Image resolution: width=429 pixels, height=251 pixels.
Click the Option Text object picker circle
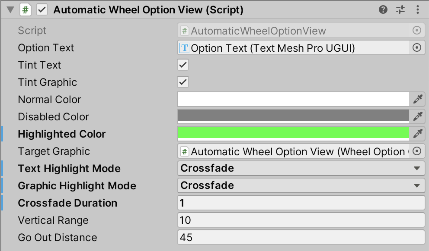click(417, 48)
